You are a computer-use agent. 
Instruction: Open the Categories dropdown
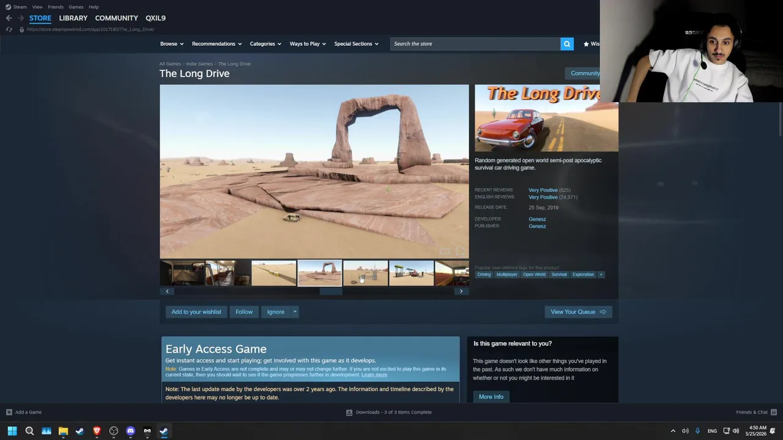pos(265,44)
